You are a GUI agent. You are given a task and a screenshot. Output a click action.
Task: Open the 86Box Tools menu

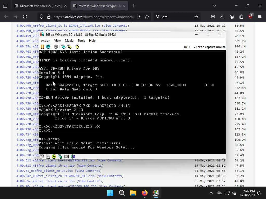[81, 41]
